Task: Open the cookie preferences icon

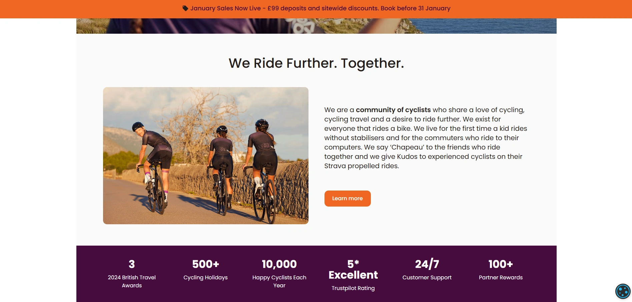Action: pos(622,291)
